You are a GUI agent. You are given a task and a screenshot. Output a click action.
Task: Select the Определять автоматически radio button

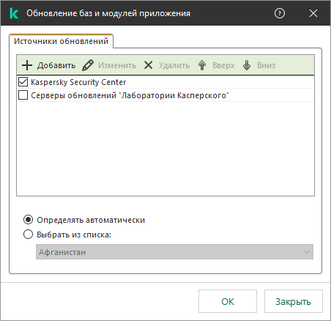coord(28,220)
